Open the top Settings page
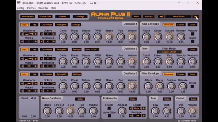Viewport: 218px width, 122px height. pyautogui.click(x=80, y=17)
